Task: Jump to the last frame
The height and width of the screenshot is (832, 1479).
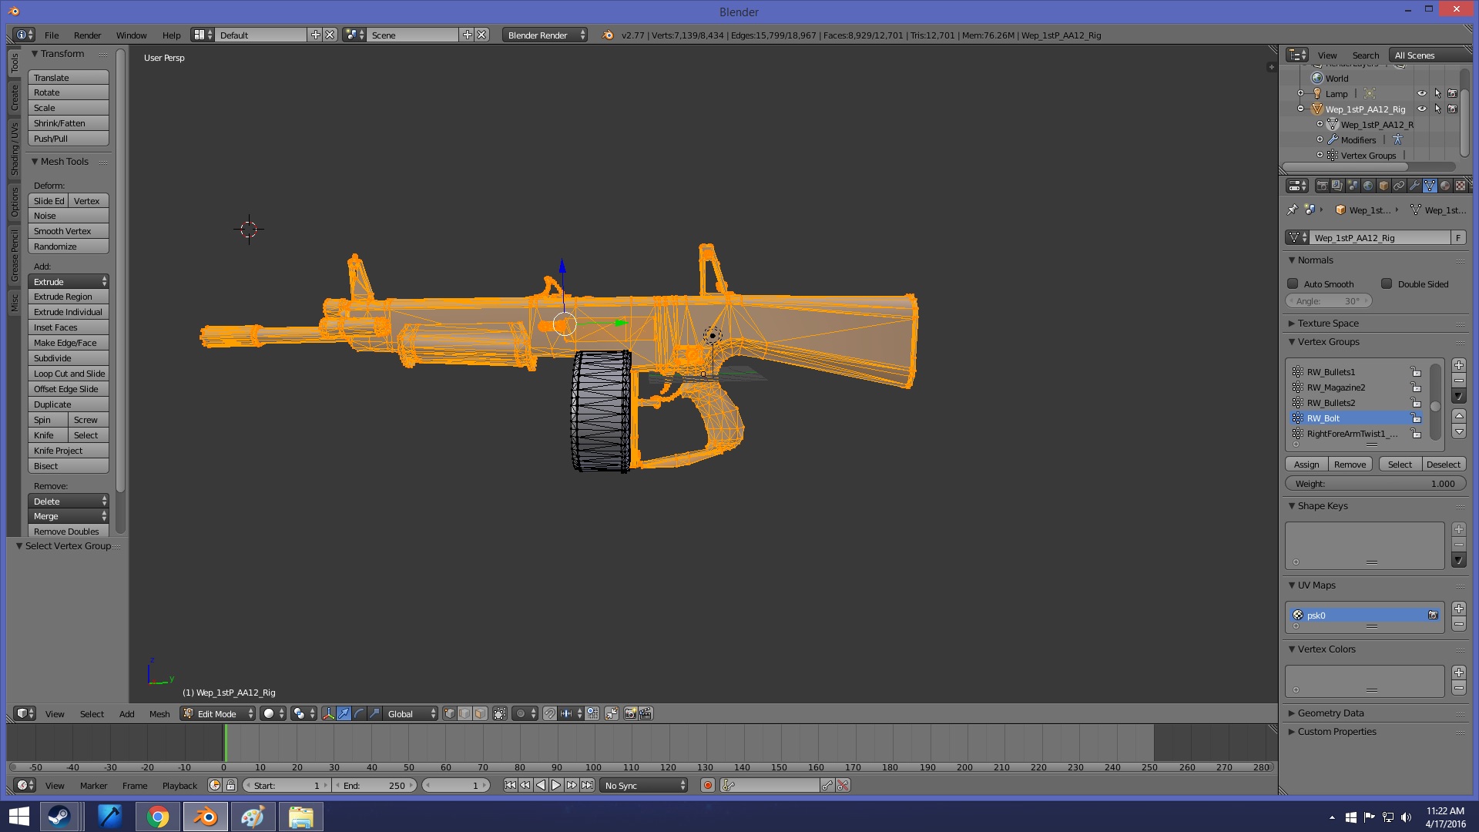Action: click(587, 785)
